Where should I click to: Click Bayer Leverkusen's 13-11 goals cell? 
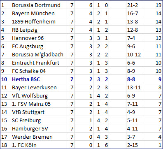click(135, 88)
